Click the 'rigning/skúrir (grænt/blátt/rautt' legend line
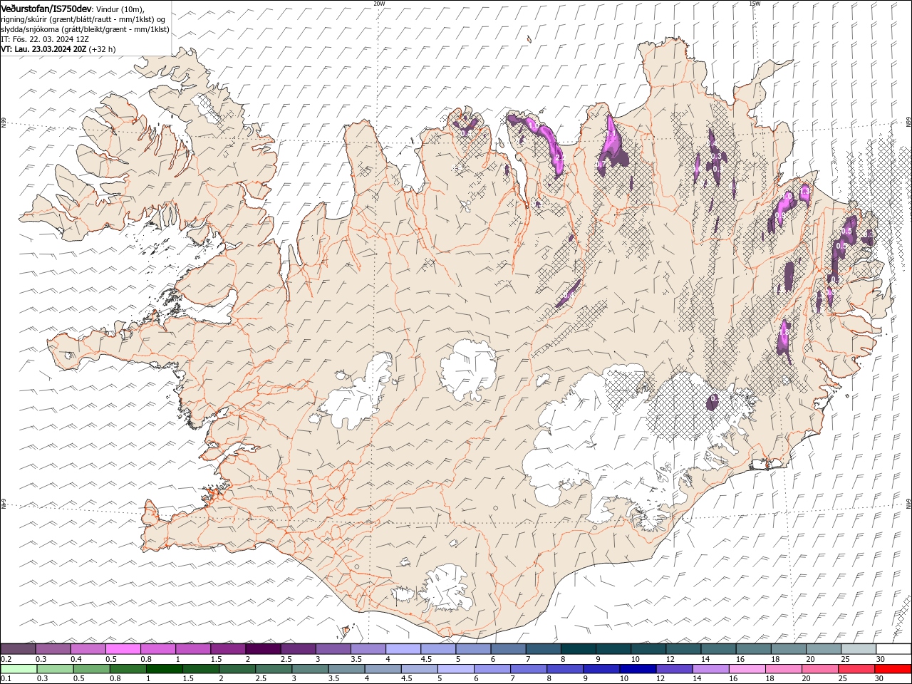Viewport: 912px width, 684px height. click(83, 19)
